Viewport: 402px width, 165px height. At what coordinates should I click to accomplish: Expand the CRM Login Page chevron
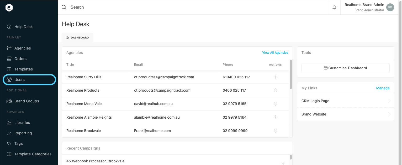click(389, 101)
